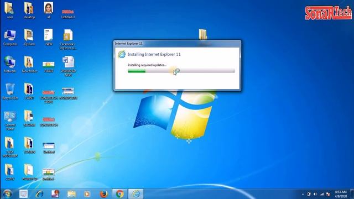Open pinned Internet Explorer next to Start area
354x199 pixels.
pos(39,194)
